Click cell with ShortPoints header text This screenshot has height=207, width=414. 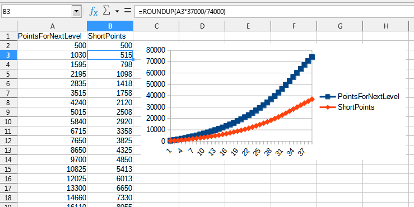(x=110, y=36)
